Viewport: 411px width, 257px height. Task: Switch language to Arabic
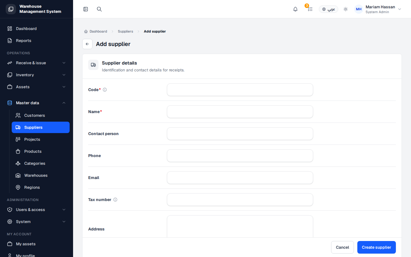pos(329,9)
